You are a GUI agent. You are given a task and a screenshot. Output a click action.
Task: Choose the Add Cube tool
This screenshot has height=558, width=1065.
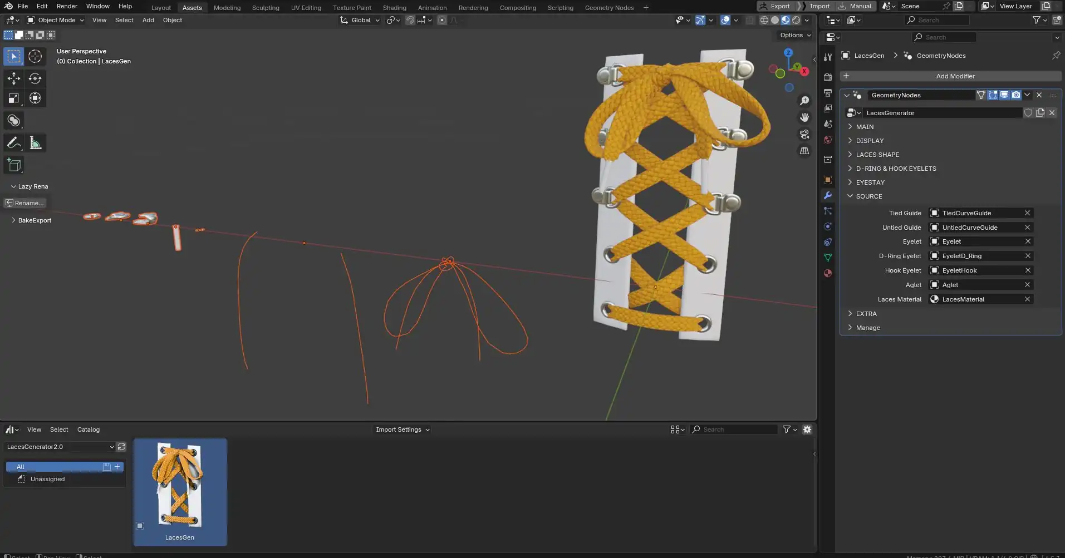[13, 165]
